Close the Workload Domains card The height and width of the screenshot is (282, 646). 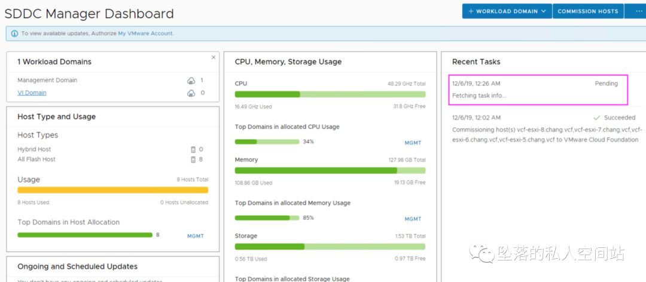(x=214, y=57)
